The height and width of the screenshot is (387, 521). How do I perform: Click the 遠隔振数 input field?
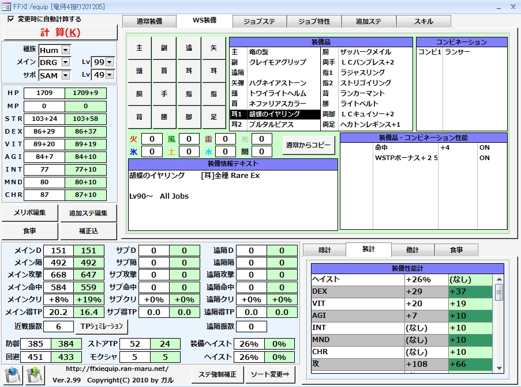[251, 327]
